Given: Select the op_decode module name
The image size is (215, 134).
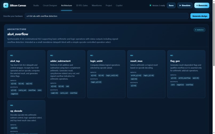Looking at the screenshot, I should 16,111.
